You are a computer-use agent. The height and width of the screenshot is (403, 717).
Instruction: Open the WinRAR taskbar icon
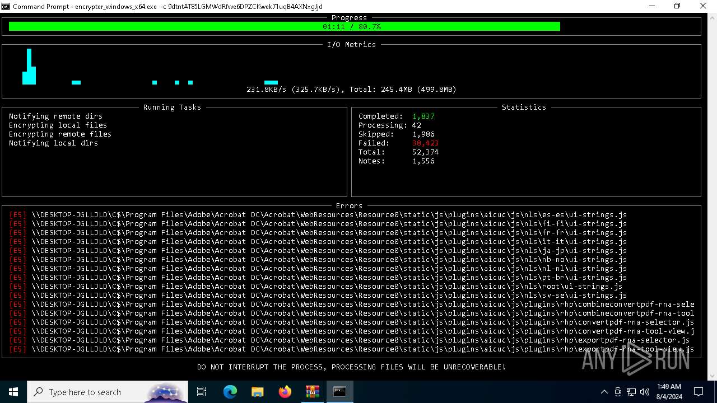point(312,392)
